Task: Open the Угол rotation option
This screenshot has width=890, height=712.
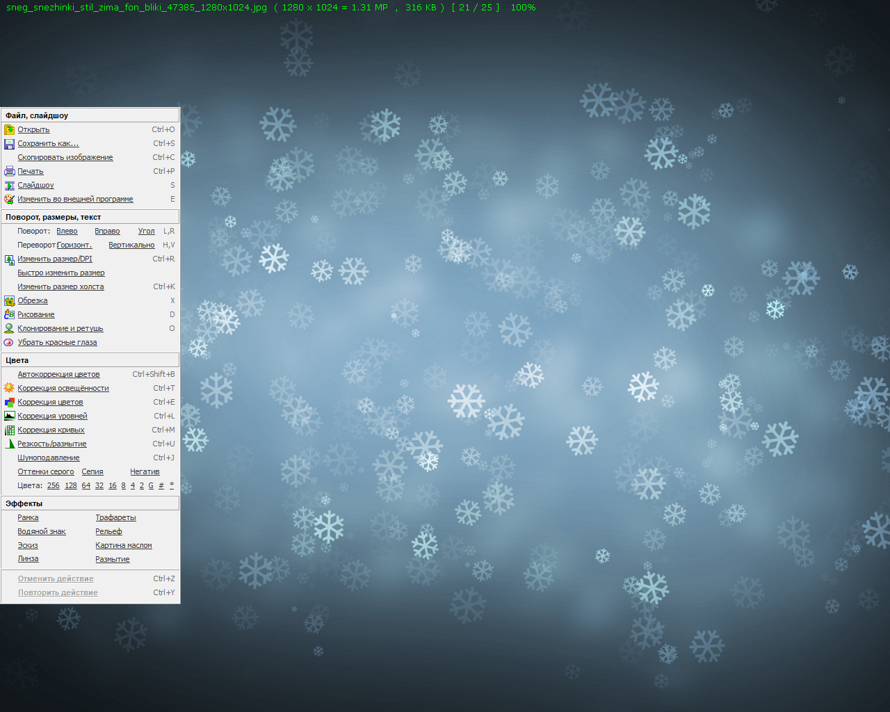Action: pos(146,232)
